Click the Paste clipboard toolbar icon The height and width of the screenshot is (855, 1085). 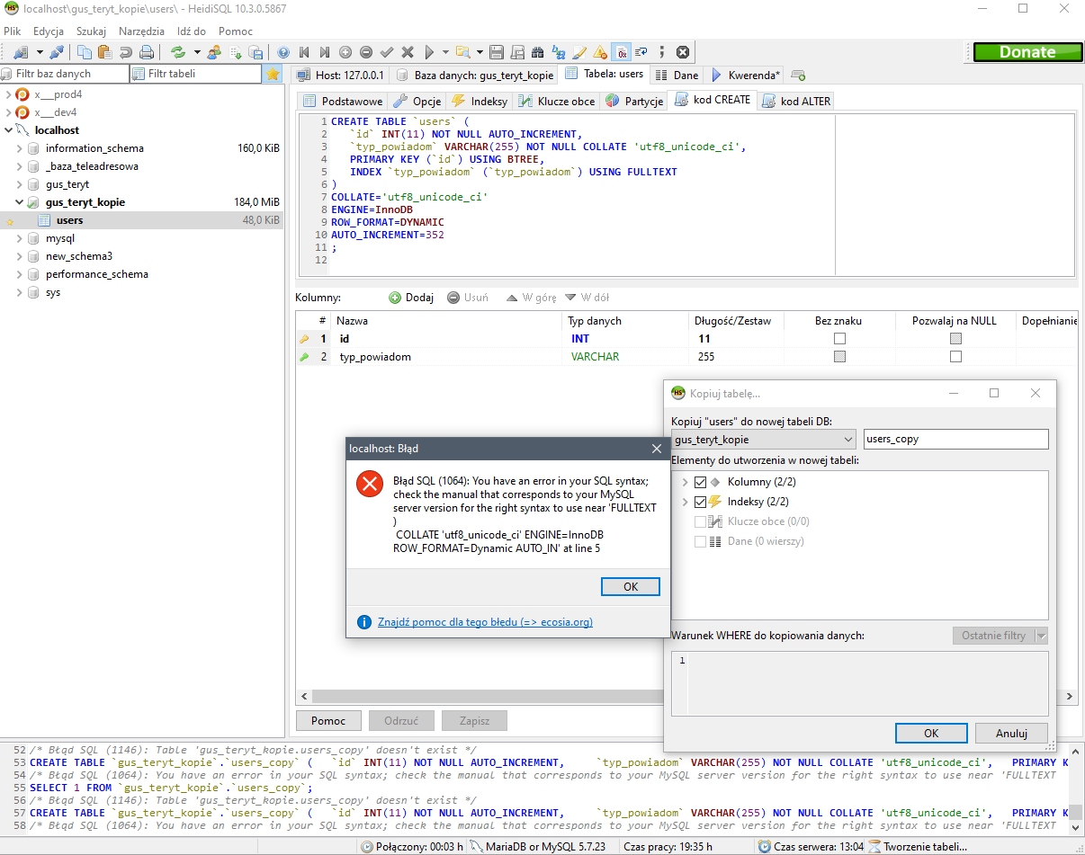(x=104, y=52)
